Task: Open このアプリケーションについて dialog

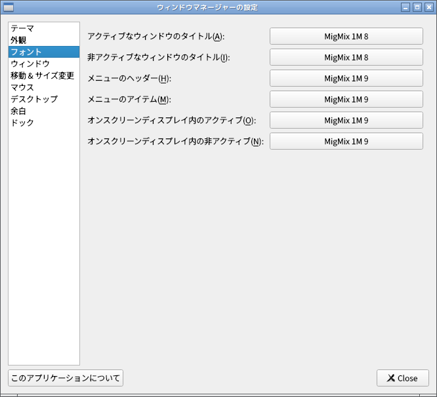Action: point(66,378)
